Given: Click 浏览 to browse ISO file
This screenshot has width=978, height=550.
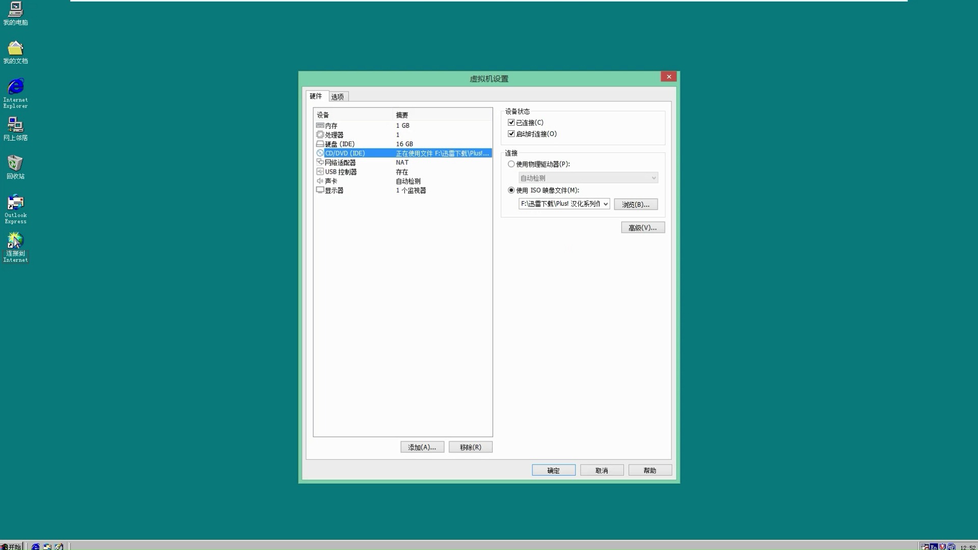Looking at the screenshot, I should (x=635, y=204).
